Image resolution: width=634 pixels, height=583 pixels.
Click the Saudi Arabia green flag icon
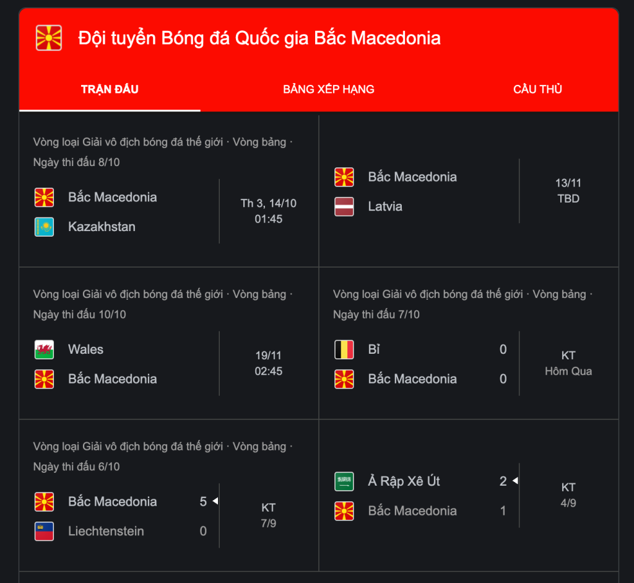(x=344, y=481)
